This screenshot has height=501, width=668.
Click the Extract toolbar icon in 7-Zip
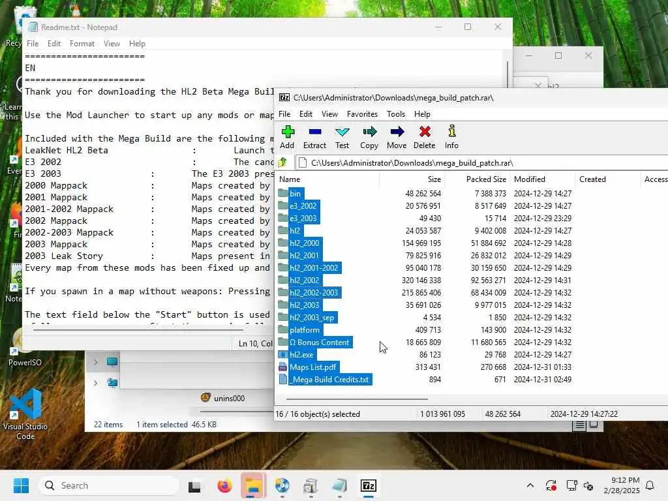tap(315, 132)
